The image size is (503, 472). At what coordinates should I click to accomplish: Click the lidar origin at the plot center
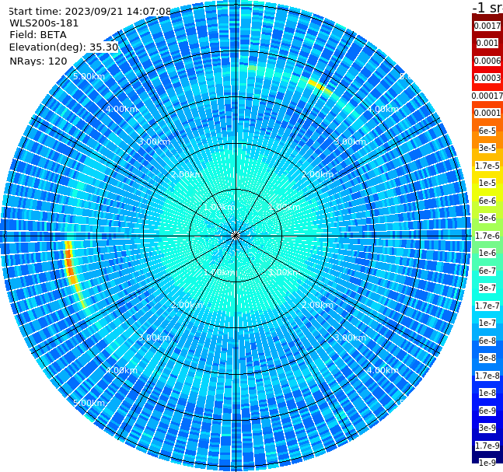coord(236,236)
